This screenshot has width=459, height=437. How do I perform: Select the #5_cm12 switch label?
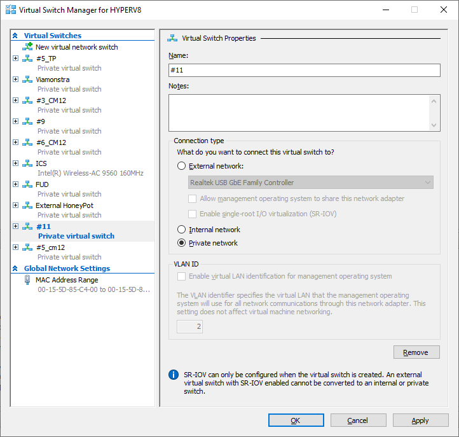click(x=51, y=247)
